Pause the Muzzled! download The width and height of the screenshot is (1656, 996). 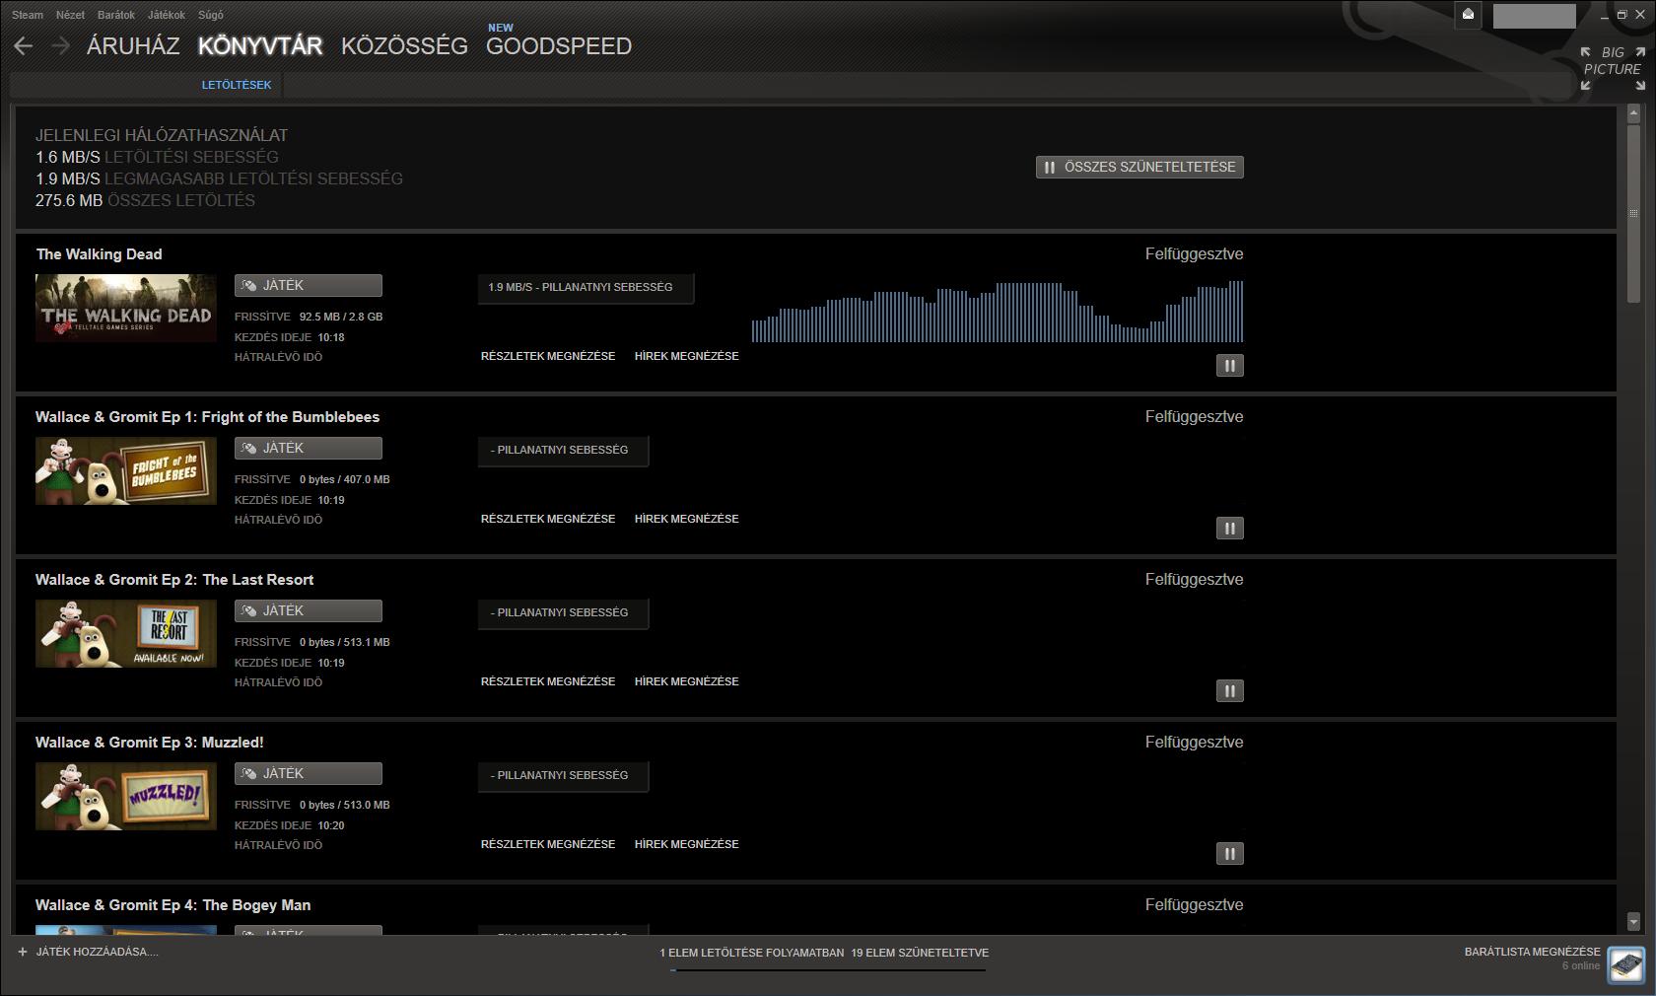coord(1229,854)
